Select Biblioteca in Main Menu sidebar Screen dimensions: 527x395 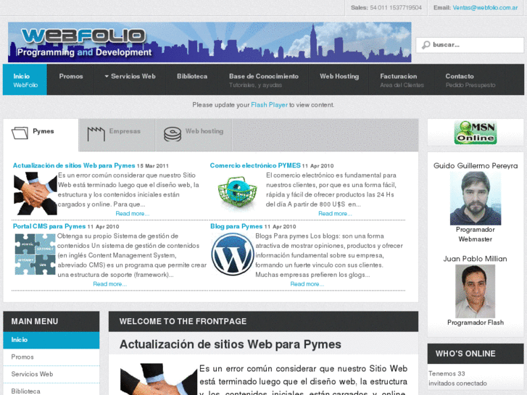[x=51, y=391]
